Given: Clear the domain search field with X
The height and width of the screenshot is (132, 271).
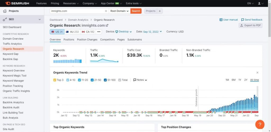Looking at the screenshot, I should pyautogui.click(x=106, y=11).
